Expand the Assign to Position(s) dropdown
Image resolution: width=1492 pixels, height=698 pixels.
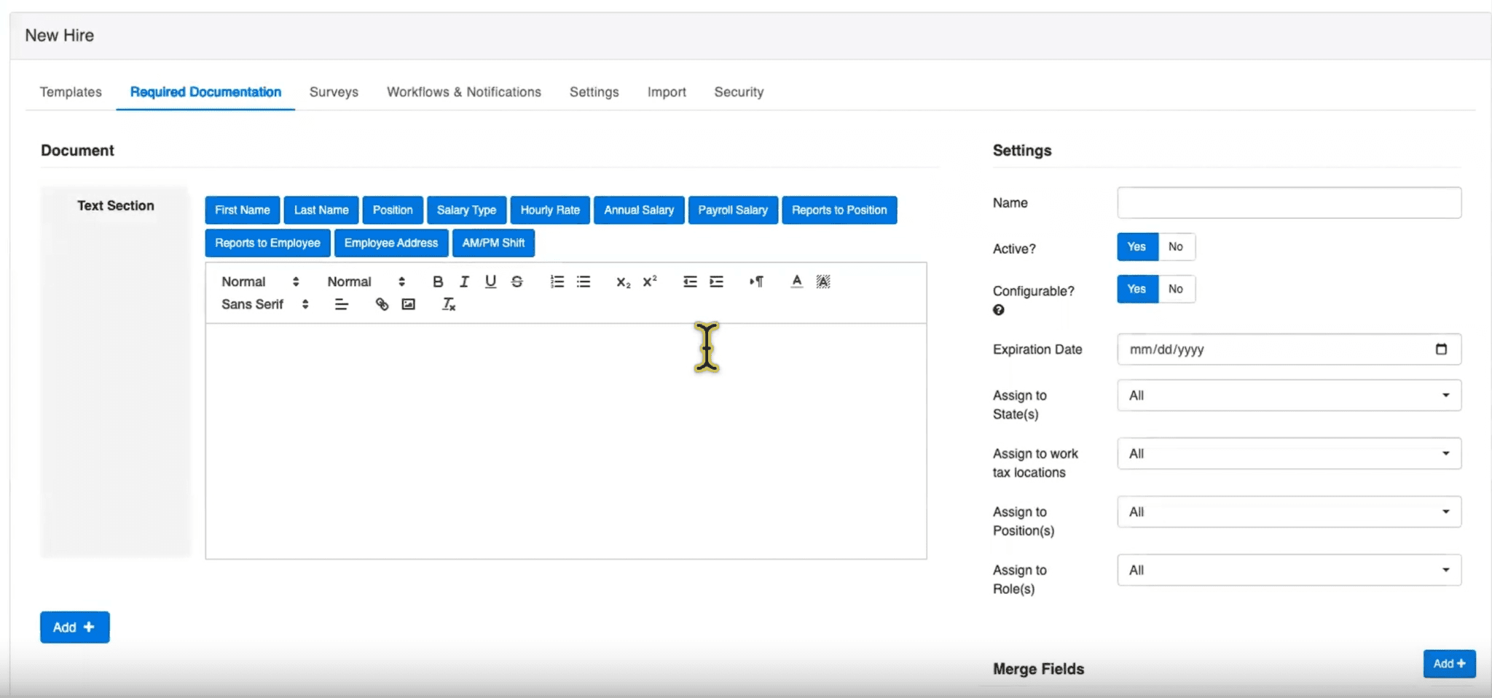(x=1288, y=512)
